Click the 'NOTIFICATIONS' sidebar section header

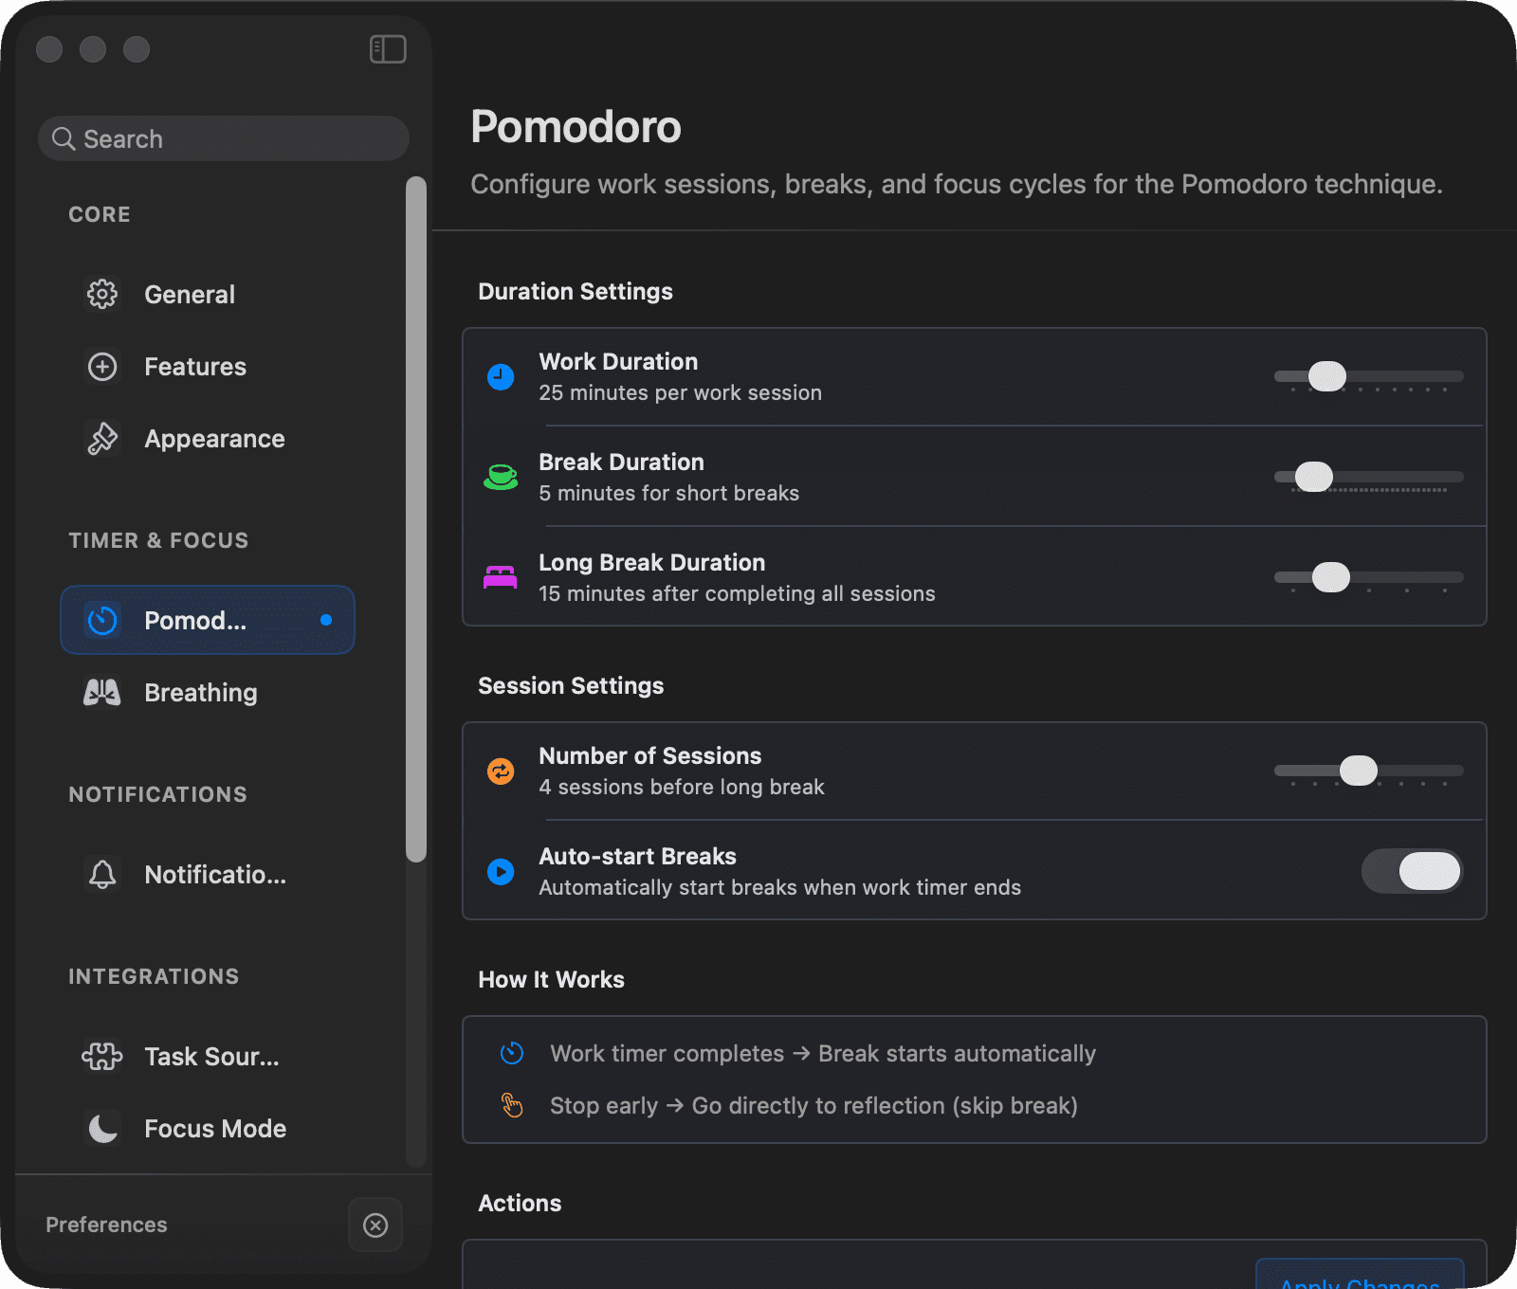click(157, 794)
